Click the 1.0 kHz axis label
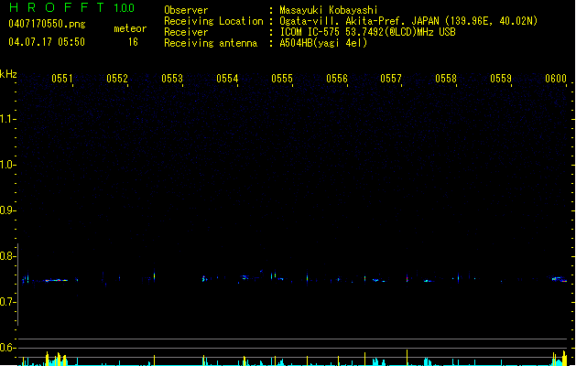Image resolution: width=576 pixels, height=366 pixels. pos(7,165)
